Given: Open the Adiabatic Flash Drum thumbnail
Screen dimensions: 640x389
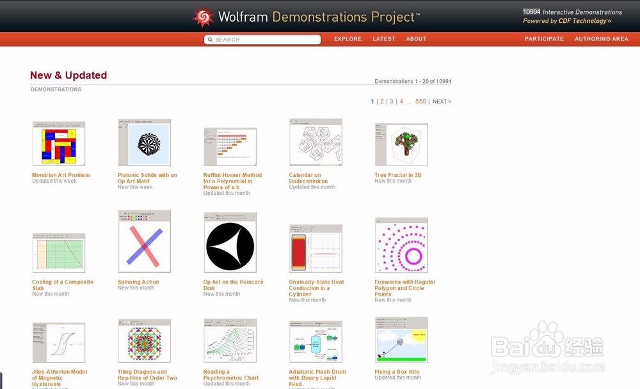Looking at the screenshot, I should click(316, 342).
